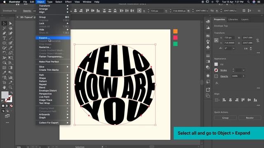
Task: Select the Type tool
Action: tap(4, 38)
